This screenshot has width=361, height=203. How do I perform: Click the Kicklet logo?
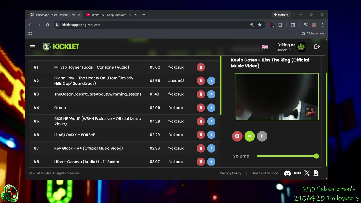[x=61, y=47]
